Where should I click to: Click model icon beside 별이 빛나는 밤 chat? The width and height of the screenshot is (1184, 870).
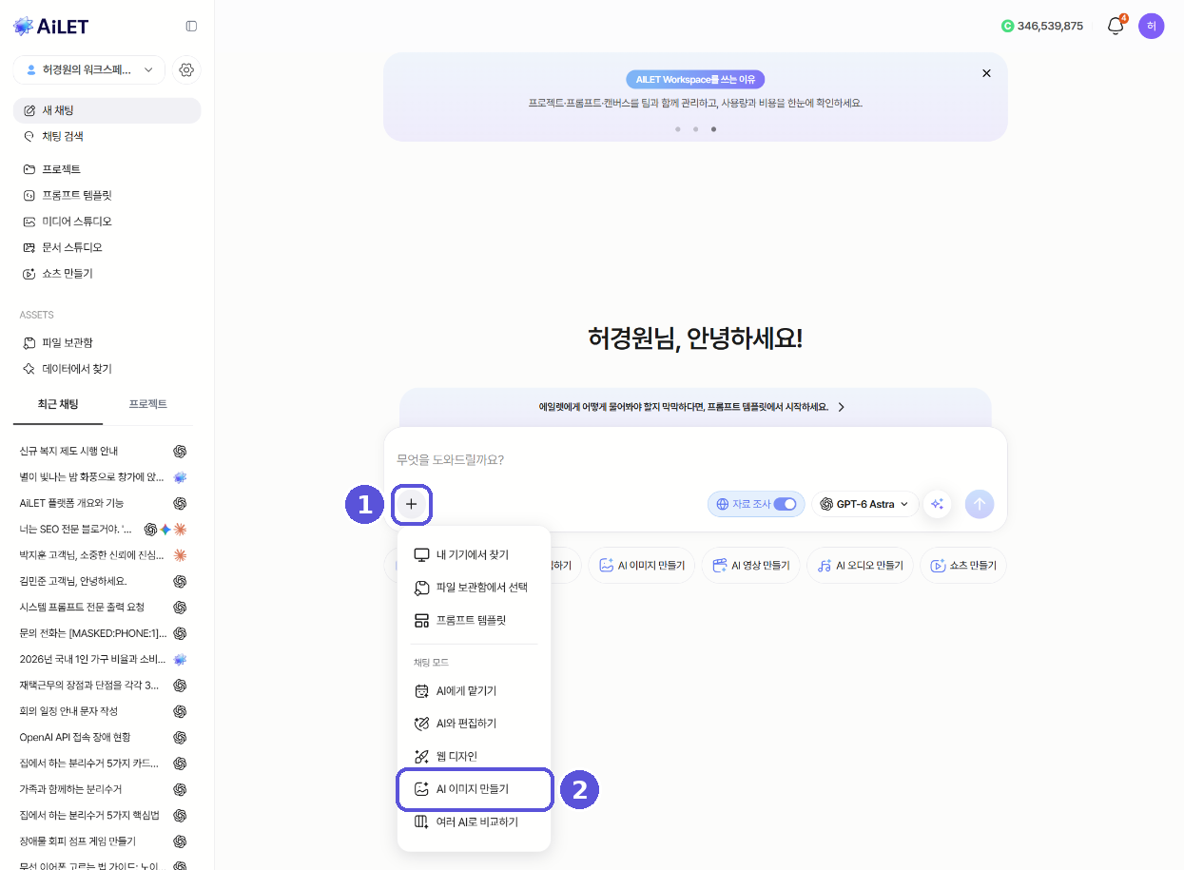[180, 476]
